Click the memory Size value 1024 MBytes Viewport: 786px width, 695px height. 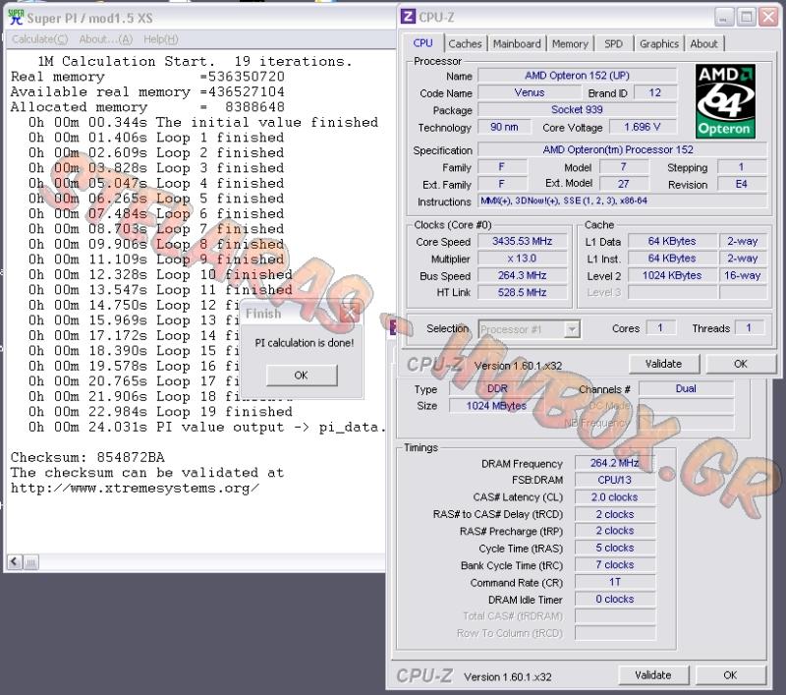(496, 406)
